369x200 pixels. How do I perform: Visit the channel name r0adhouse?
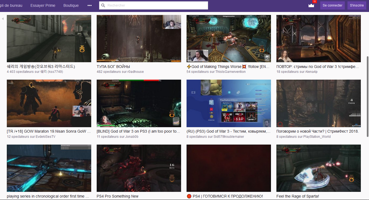136,72
